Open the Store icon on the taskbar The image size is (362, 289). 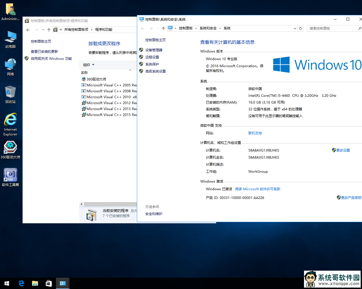click(49, 283)
